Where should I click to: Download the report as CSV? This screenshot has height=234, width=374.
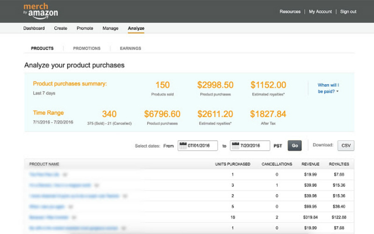pyautogui.click(x=346, y=146)
